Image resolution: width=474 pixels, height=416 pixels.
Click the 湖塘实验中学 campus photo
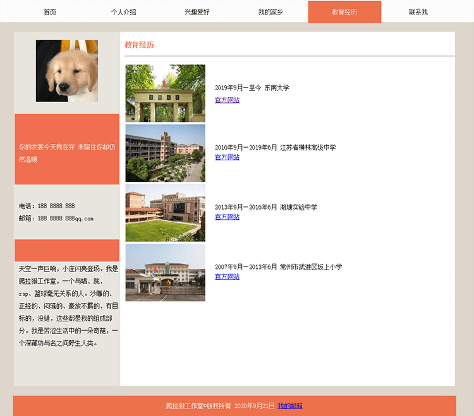tap(166, 213)
